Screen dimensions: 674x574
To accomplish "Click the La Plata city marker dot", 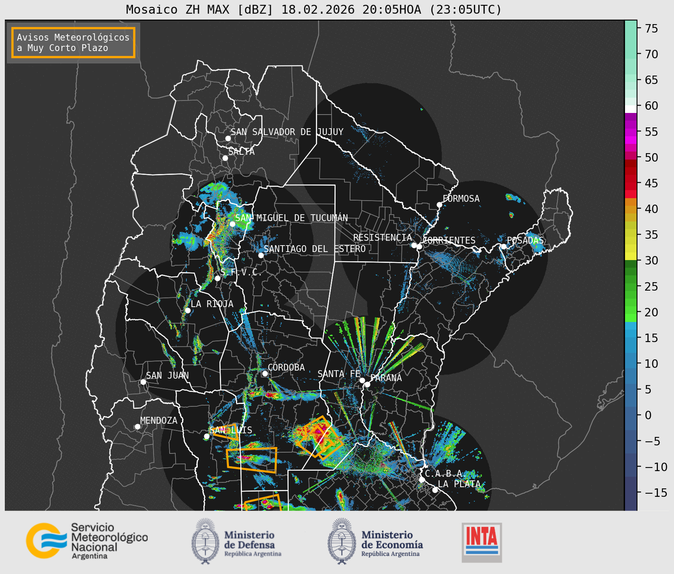I will tap(435, 490).
